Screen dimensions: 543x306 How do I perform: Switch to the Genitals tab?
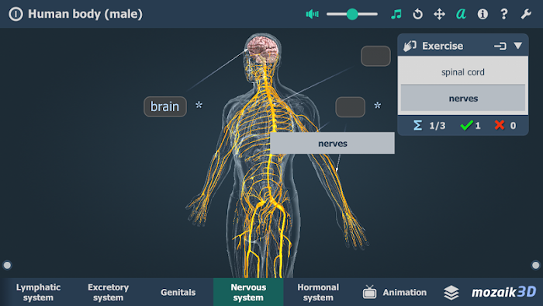tap(178, 292)
